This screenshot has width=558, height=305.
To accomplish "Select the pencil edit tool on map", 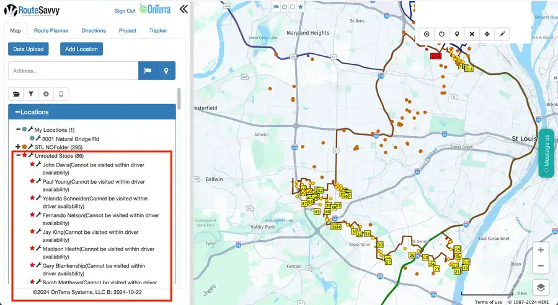I will 502,34.
